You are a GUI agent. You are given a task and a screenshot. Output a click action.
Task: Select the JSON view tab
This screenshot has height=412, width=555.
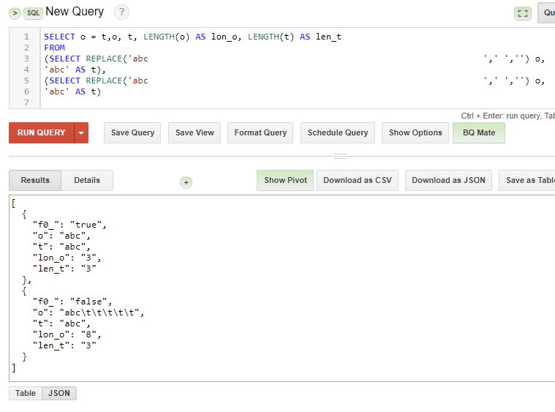[x=59, y=393]
